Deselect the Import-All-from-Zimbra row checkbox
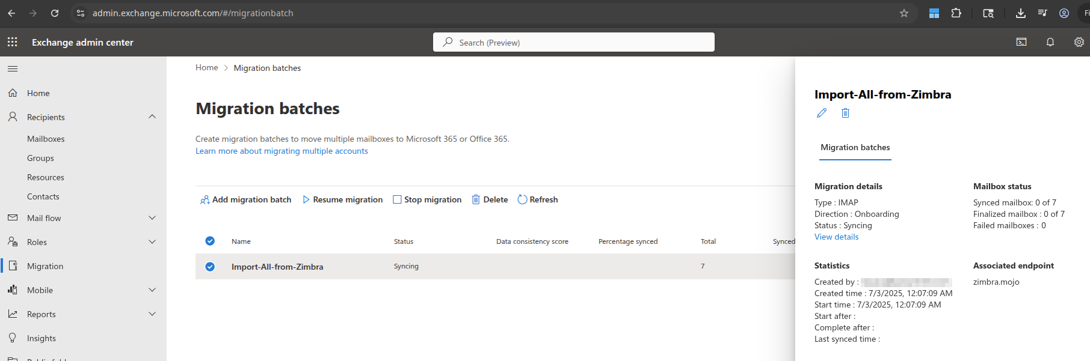The image size is (1090, 361). tap(210, 267)
